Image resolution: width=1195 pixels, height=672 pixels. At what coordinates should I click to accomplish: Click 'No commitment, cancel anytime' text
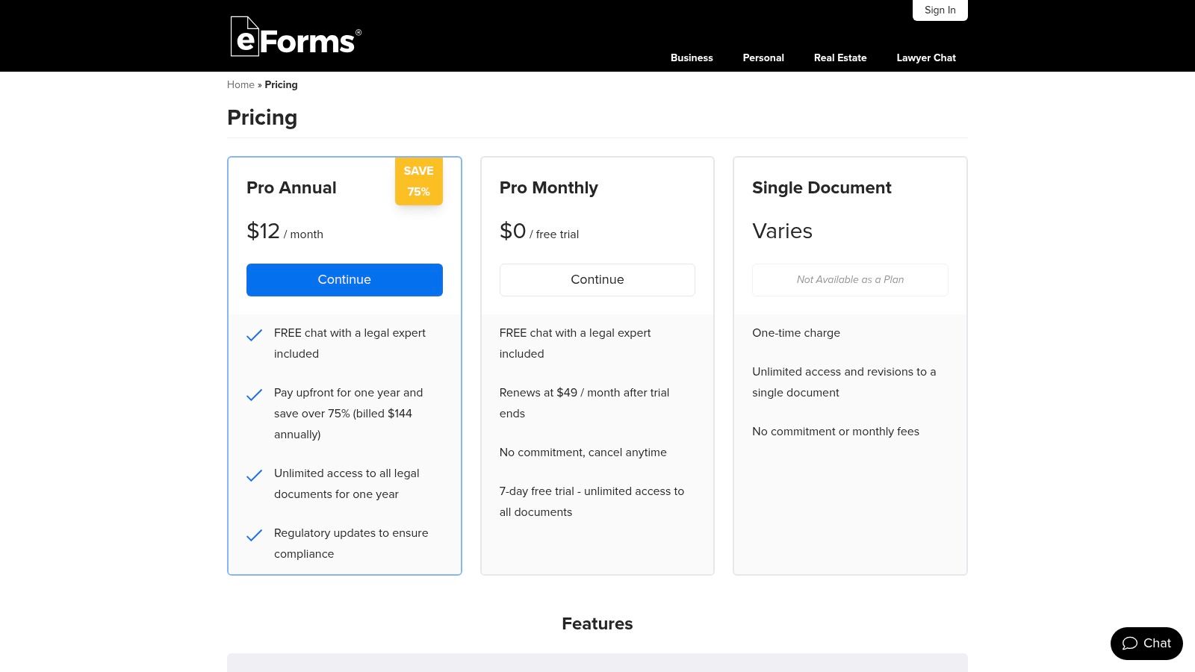point(583,452)
